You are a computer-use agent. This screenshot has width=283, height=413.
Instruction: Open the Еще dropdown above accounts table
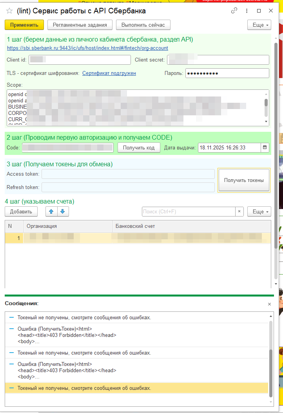[x=259, y=211]
